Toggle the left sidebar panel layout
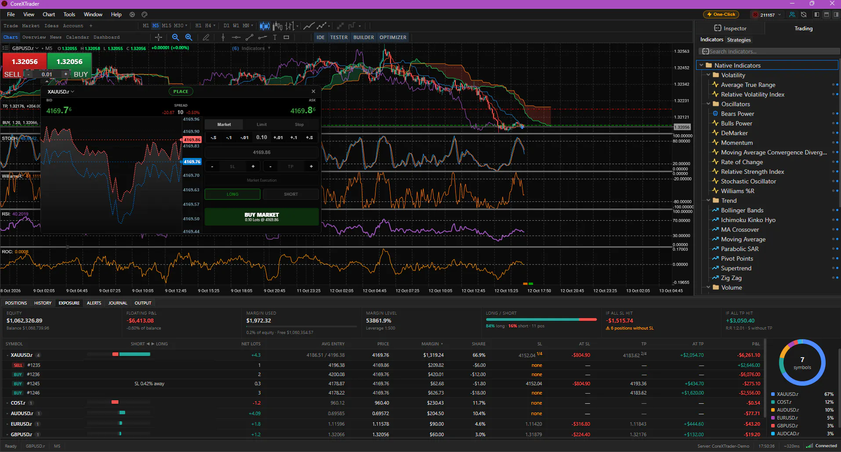 (x=817, y=14)
